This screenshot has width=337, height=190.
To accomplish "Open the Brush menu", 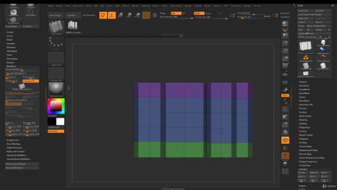I will click(59, 6).
